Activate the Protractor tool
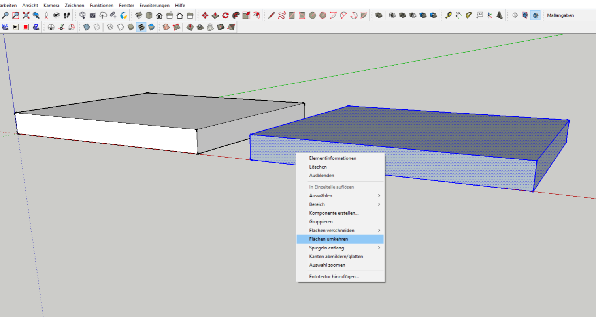The height and width of the screenshot is (317, 596). 469,15
